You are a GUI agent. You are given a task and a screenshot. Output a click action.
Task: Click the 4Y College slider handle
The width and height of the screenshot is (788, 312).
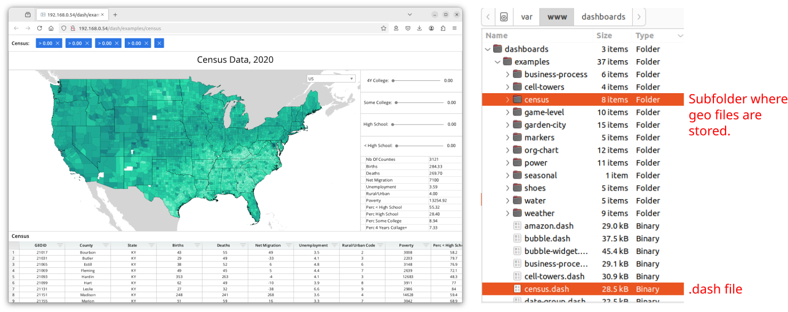point(393,81)
